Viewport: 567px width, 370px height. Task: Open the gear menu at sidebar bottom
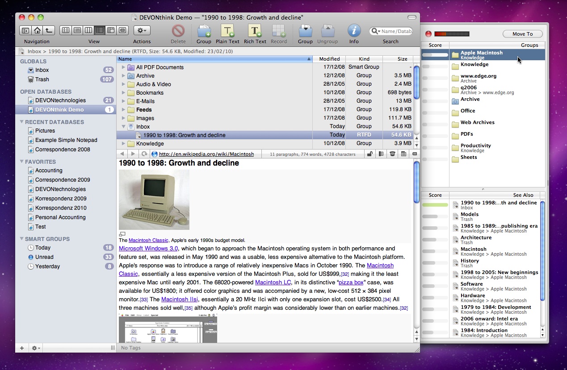(35, 348)
